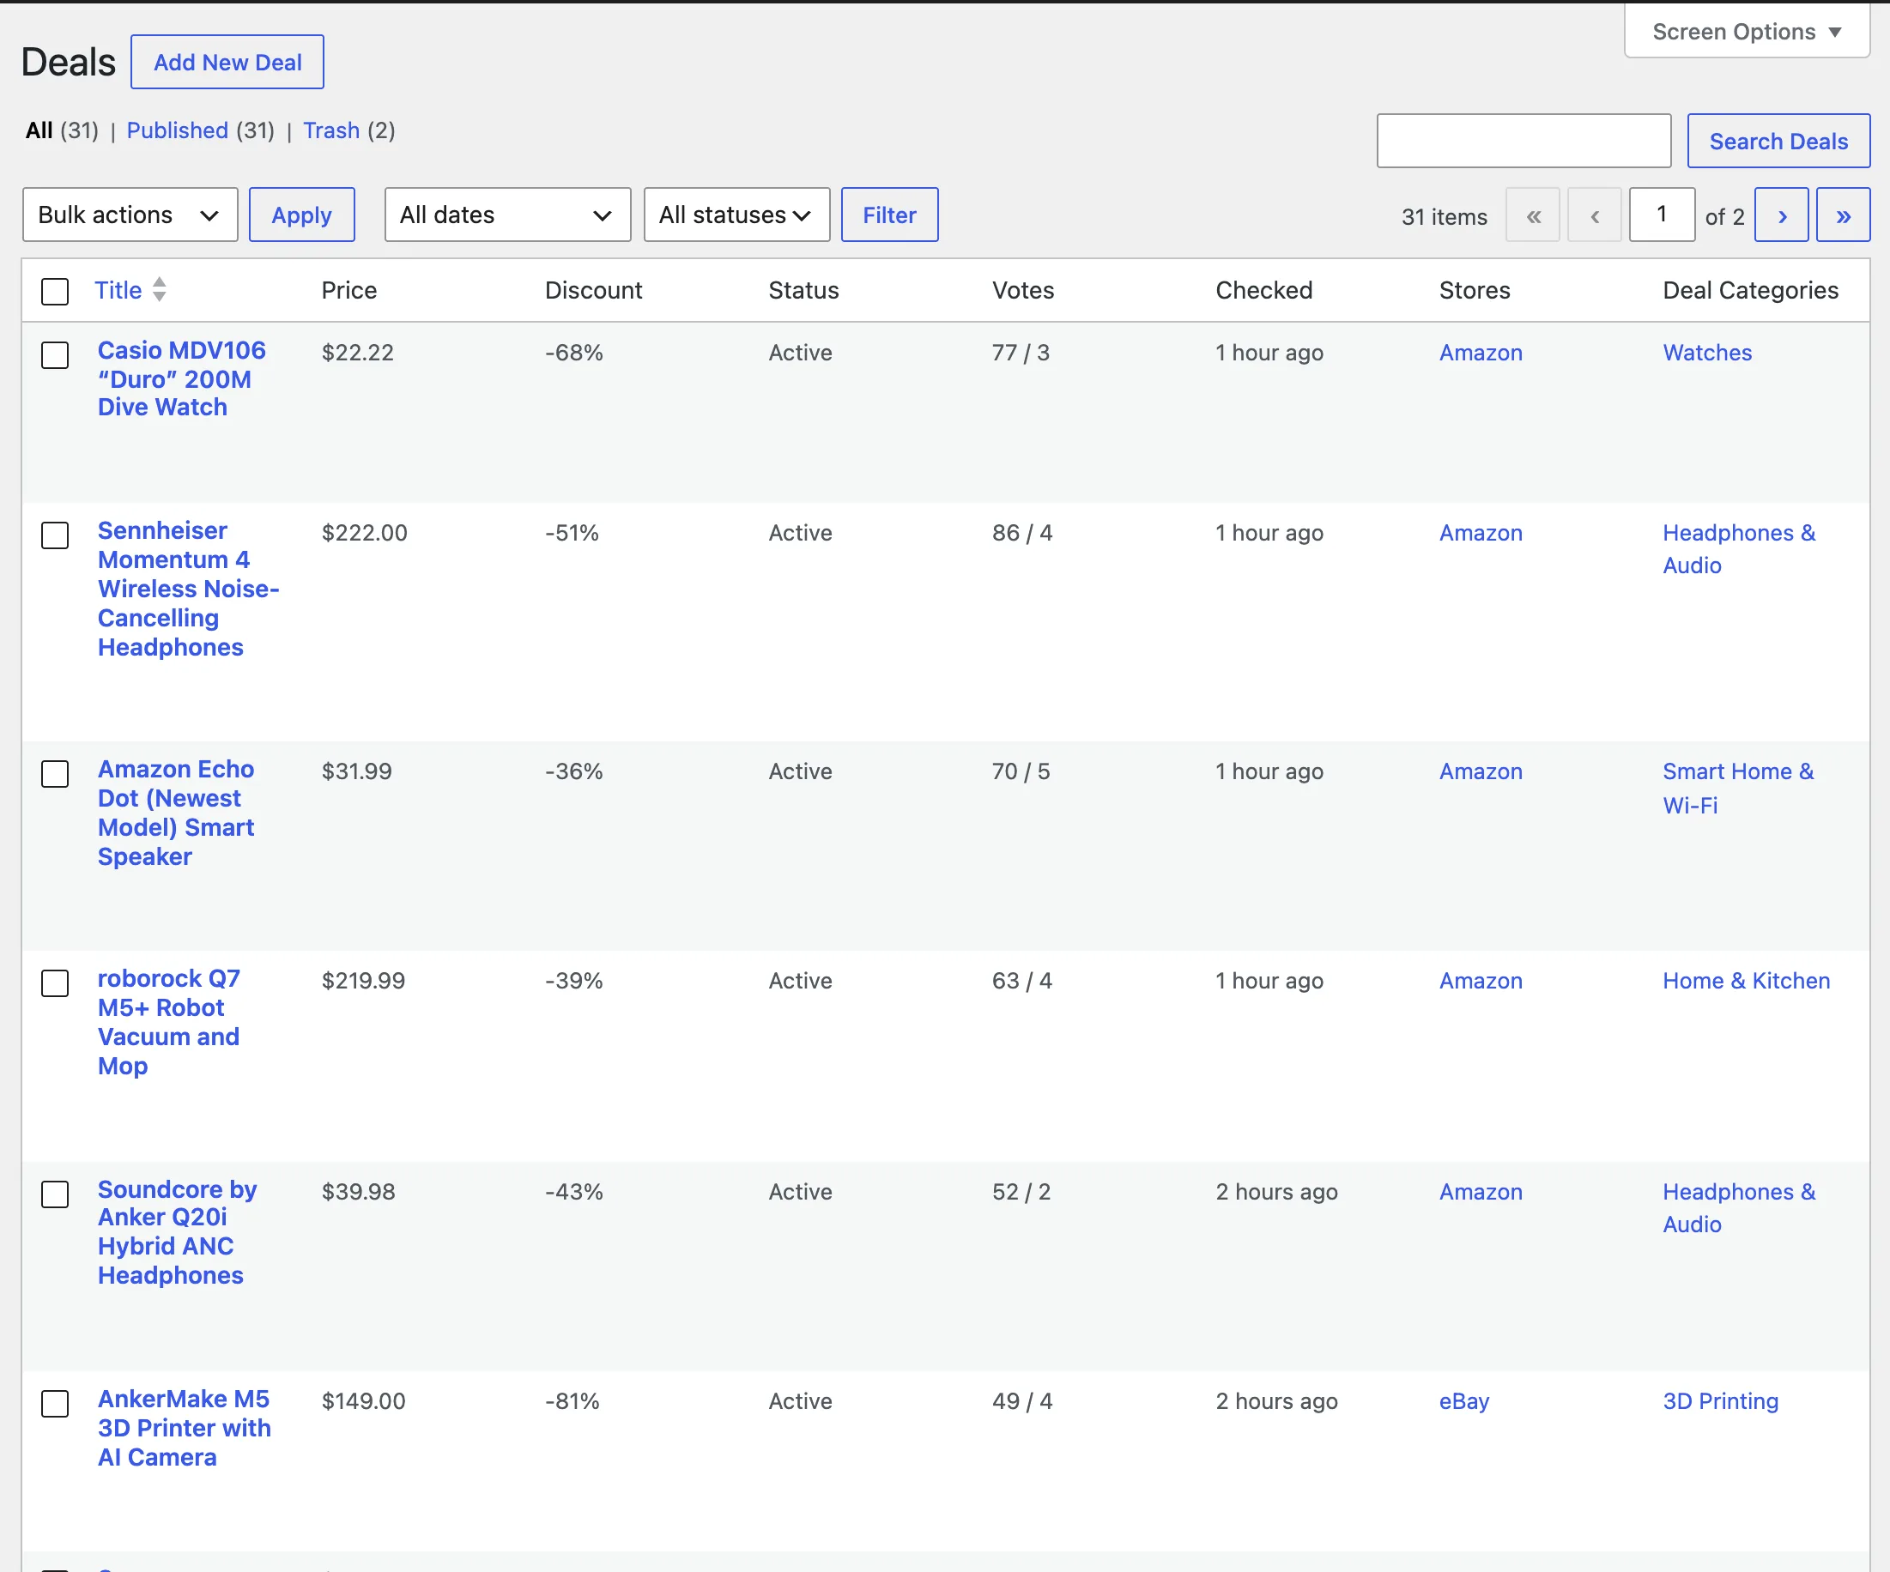
Task: Click Headphones & Audio in Sennheiser row
Action: [x=1738, y=549]
